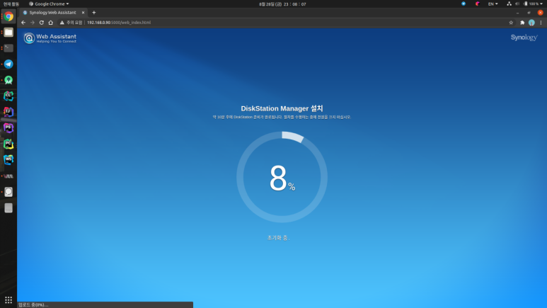This screenshot has height=308, width=547.
Task: Click the Synology brand logo
Action: tap(524, 38)
